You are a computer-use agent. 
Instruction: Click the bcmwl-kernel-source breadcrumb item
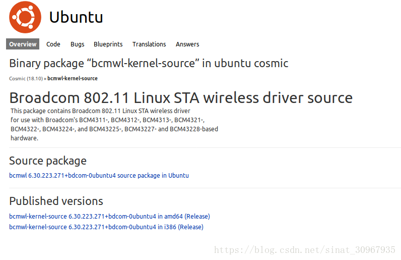pos(73,78)
